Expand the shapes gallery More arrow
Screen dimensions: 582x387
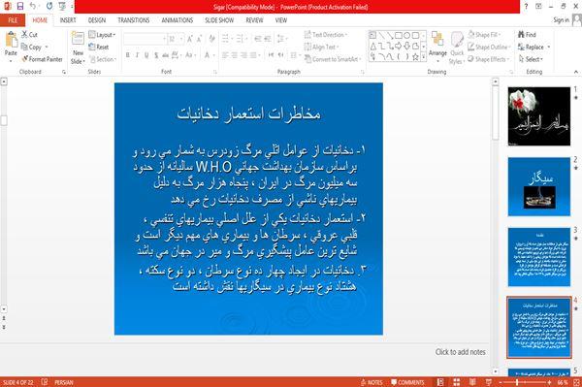[x=423, y=57]
